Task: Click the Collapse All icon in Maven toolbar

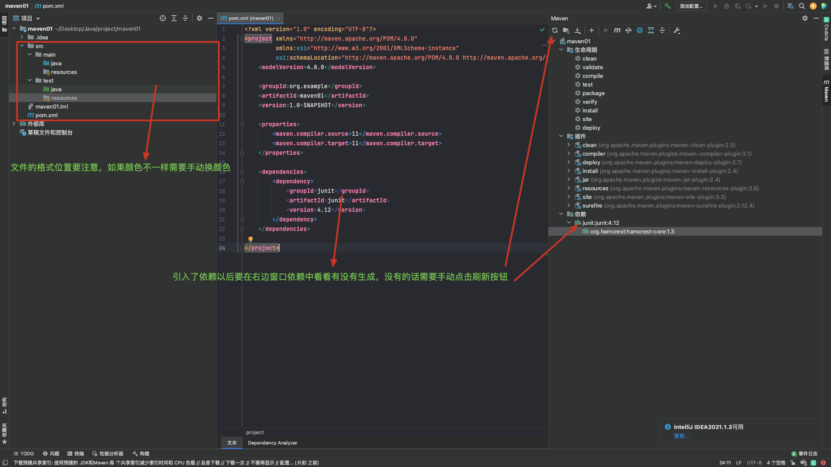Action: point(662,30)
